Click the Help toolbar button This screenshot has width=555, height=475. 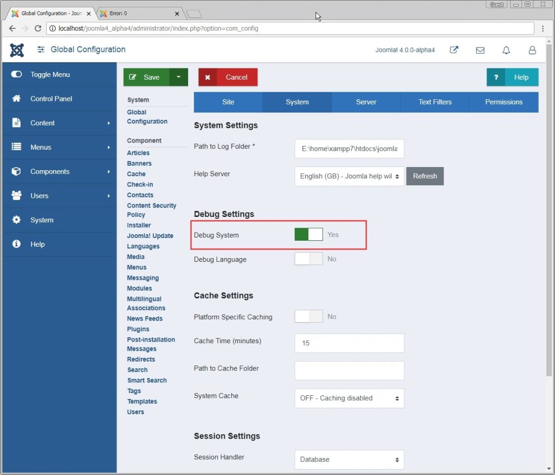pyautogui.click(x=513, y=77)
